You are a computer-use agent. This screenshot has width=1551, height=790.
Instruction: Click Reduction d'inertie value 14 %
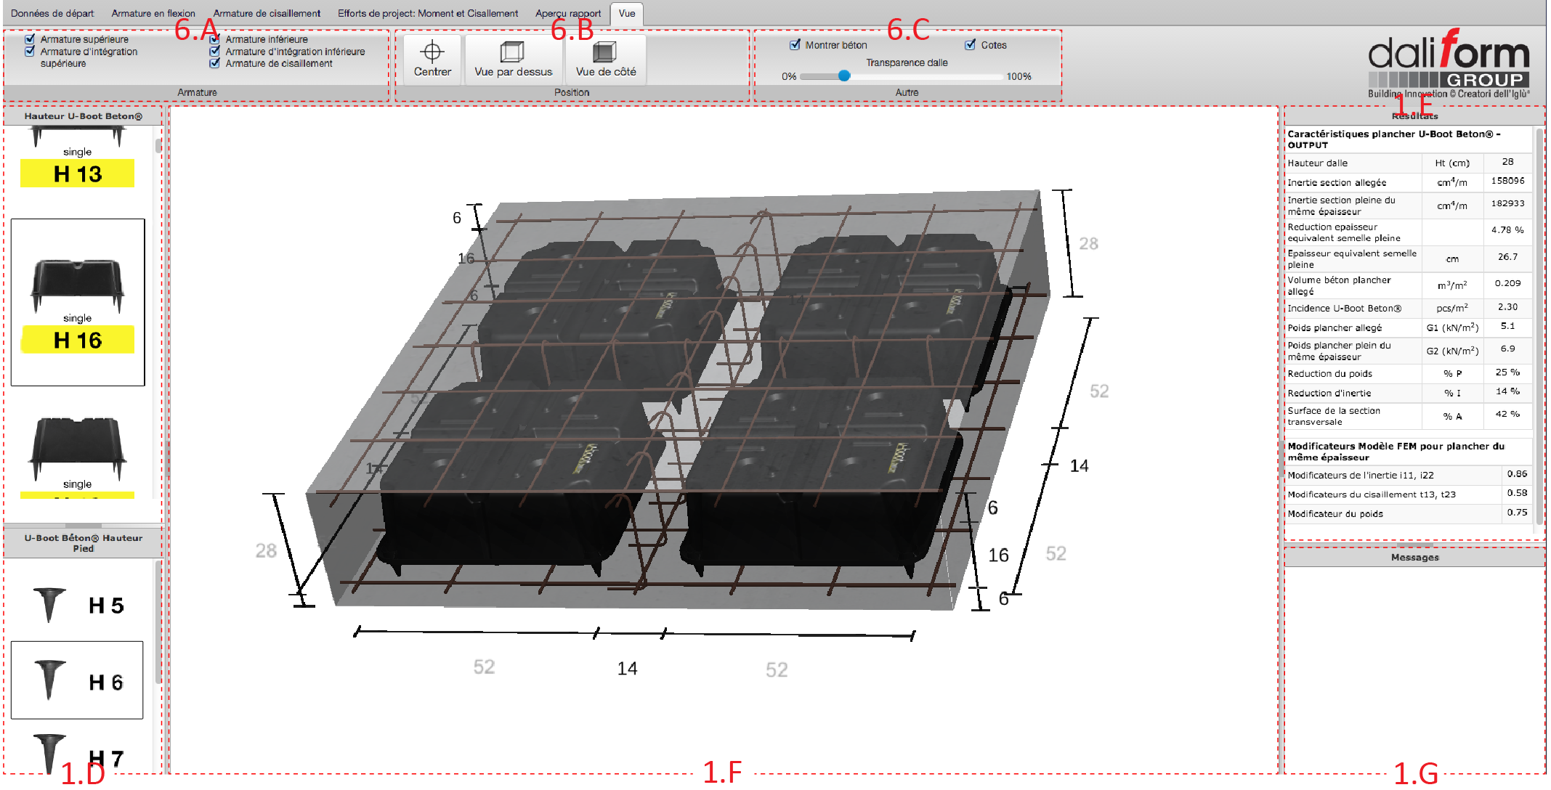[x=1508, y=391]
